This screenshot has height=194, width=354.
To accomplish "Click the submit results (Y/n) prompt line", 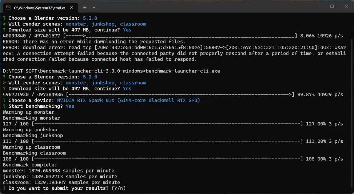I will click(64, 188).
